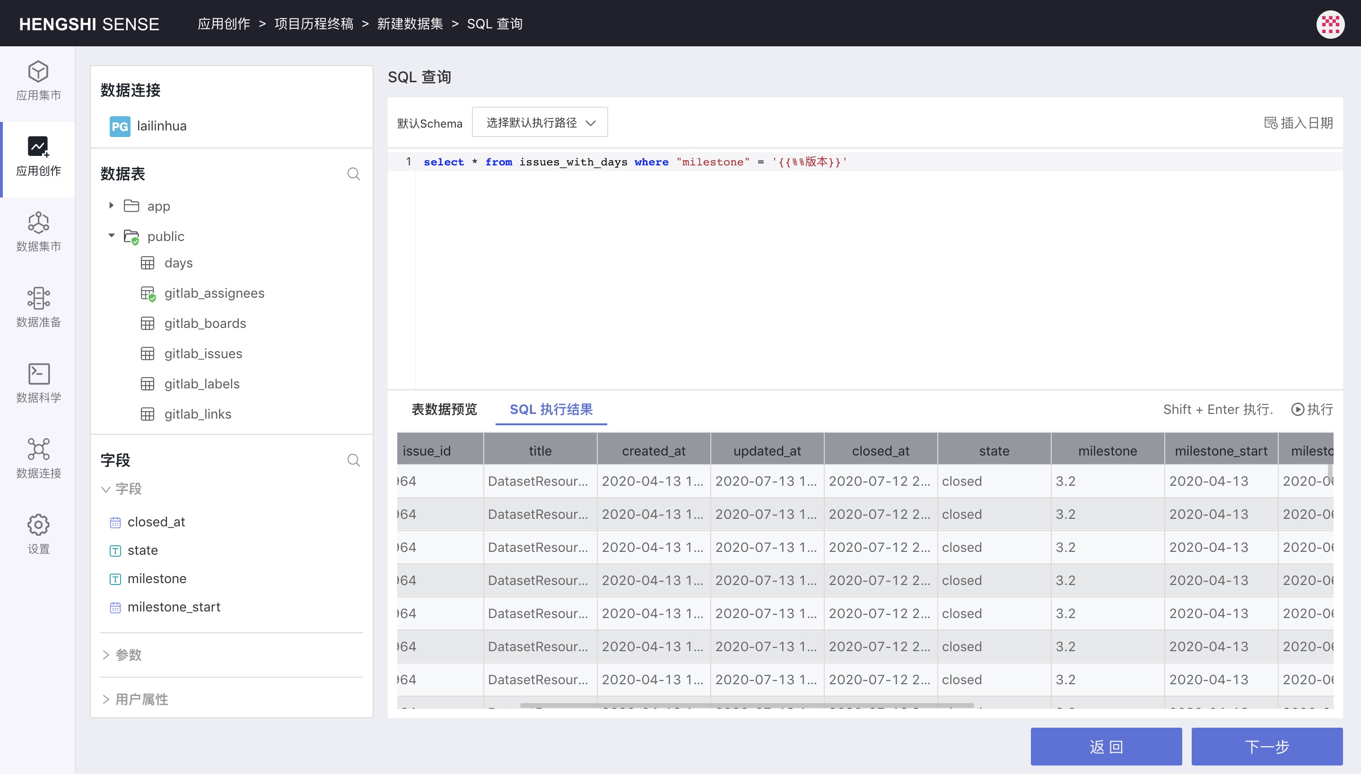Collapse the public schema folder
The image size is (1361, 774).
[x=111, y=235]
